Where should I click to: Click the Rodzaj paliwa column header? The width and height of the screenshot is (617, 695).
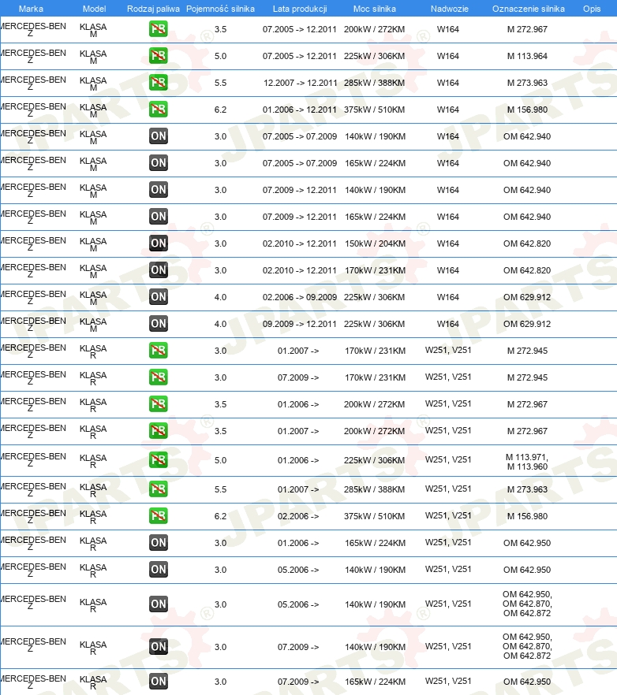click(x=153, y=9)
